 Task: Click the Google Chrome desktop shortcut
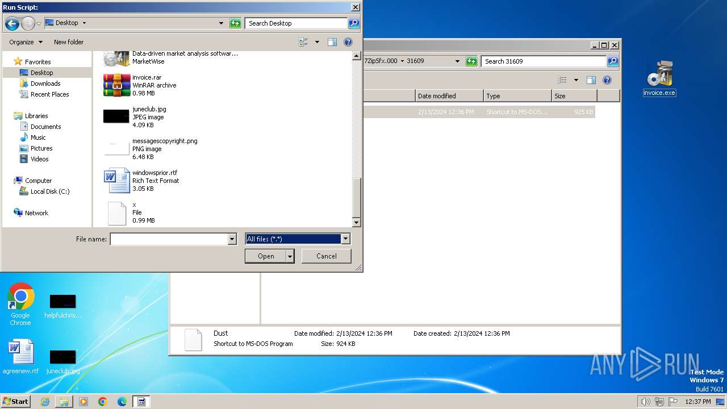[20, 304]
